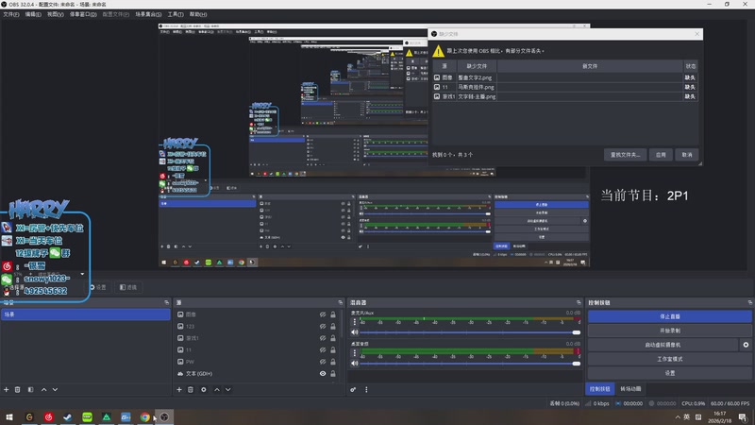Remove selected source with trash icon

pyautogui.click(x=191, y=389)
